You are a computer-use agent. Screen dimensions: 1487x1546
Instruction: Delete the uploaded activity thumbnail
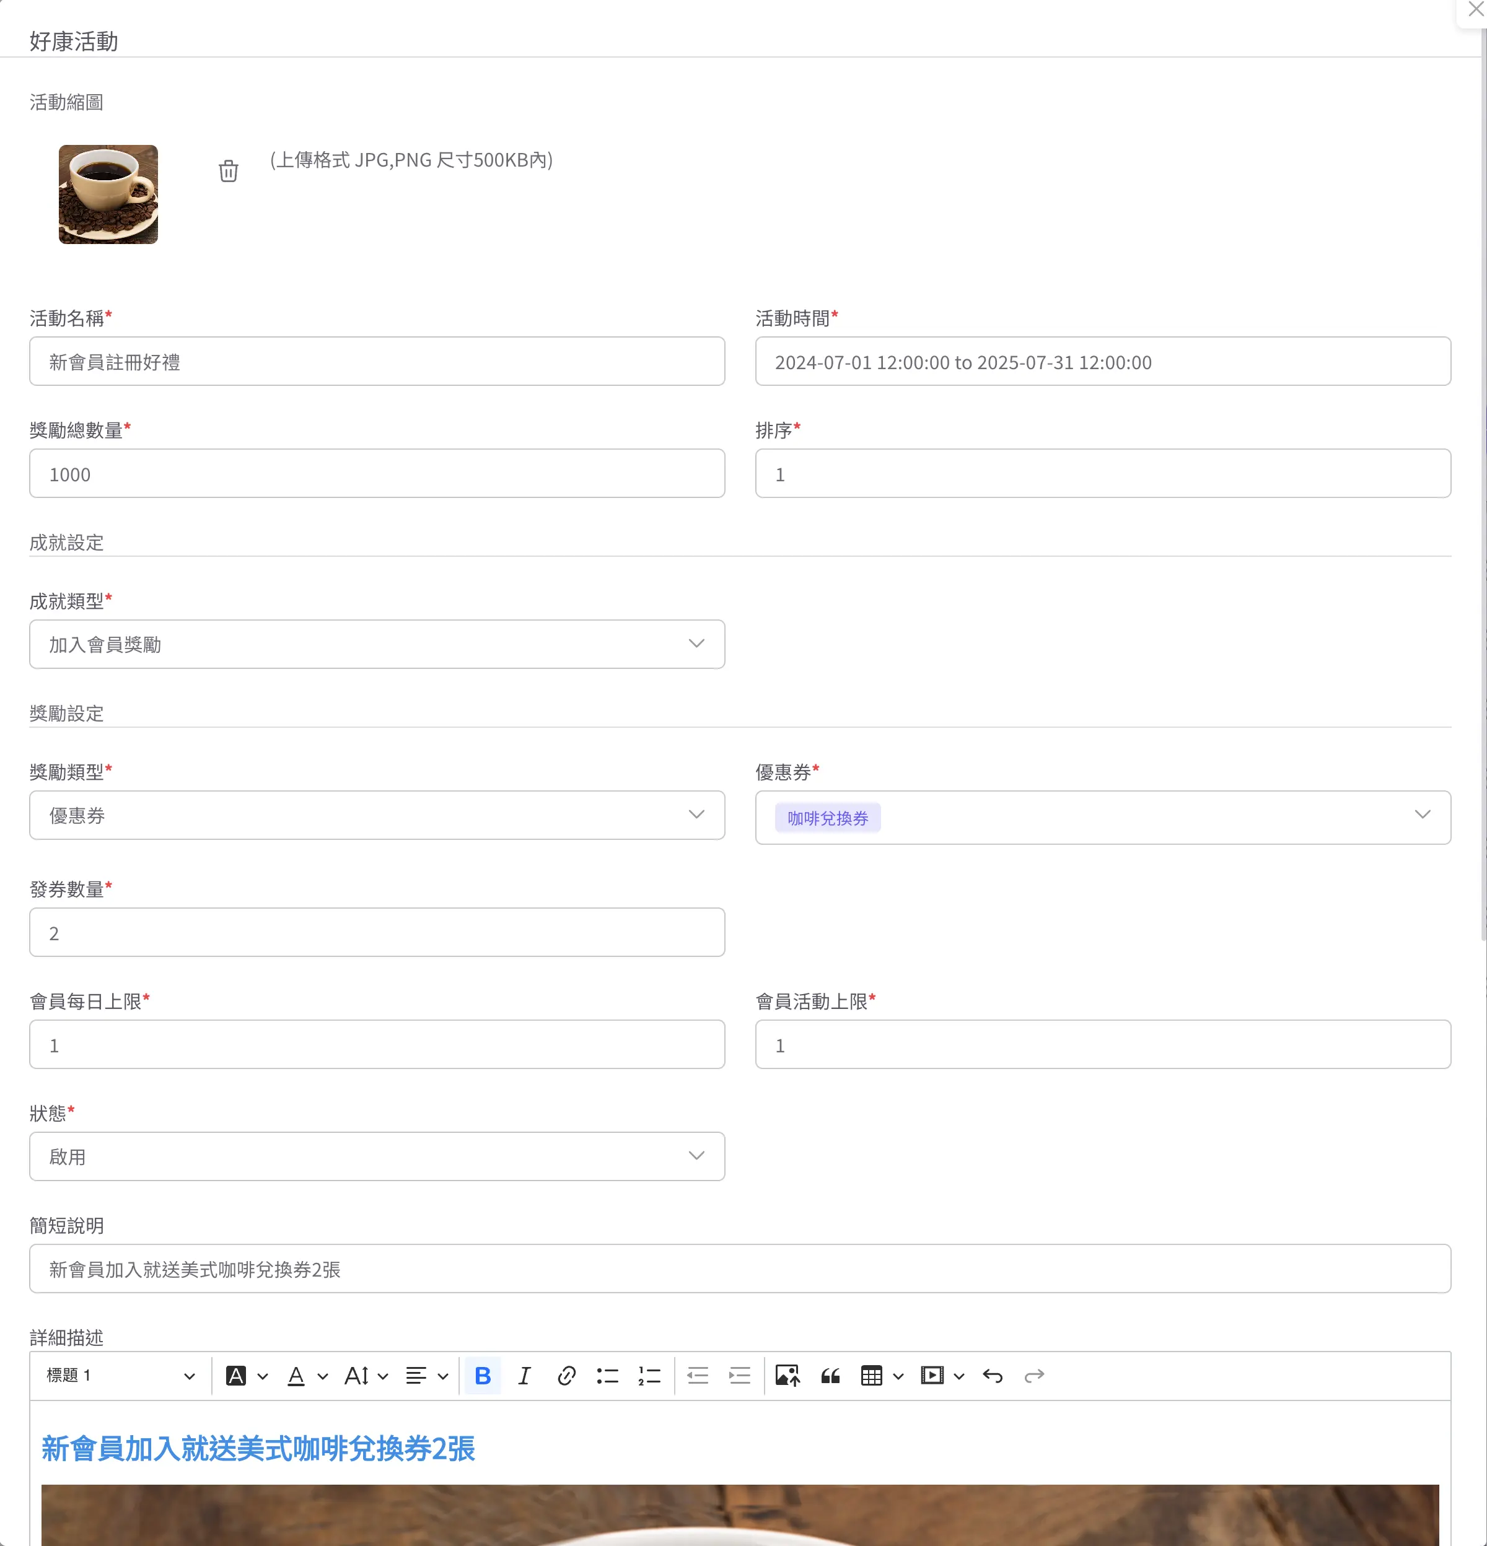(228, 170)
